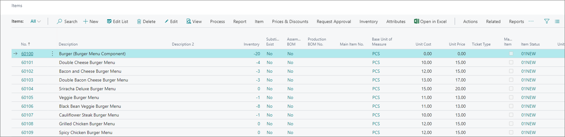Open item number 60107 link
This screenshot has width=565, height=137.
coord(27,115)
